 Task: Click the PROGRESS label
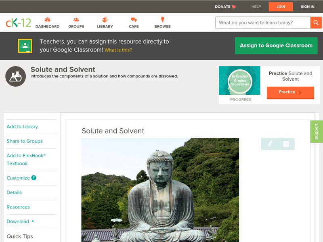pos(241,100)
